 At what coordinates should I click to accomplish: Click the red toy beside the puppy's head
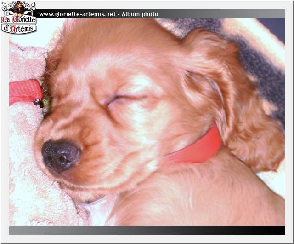tap(25, 91)
